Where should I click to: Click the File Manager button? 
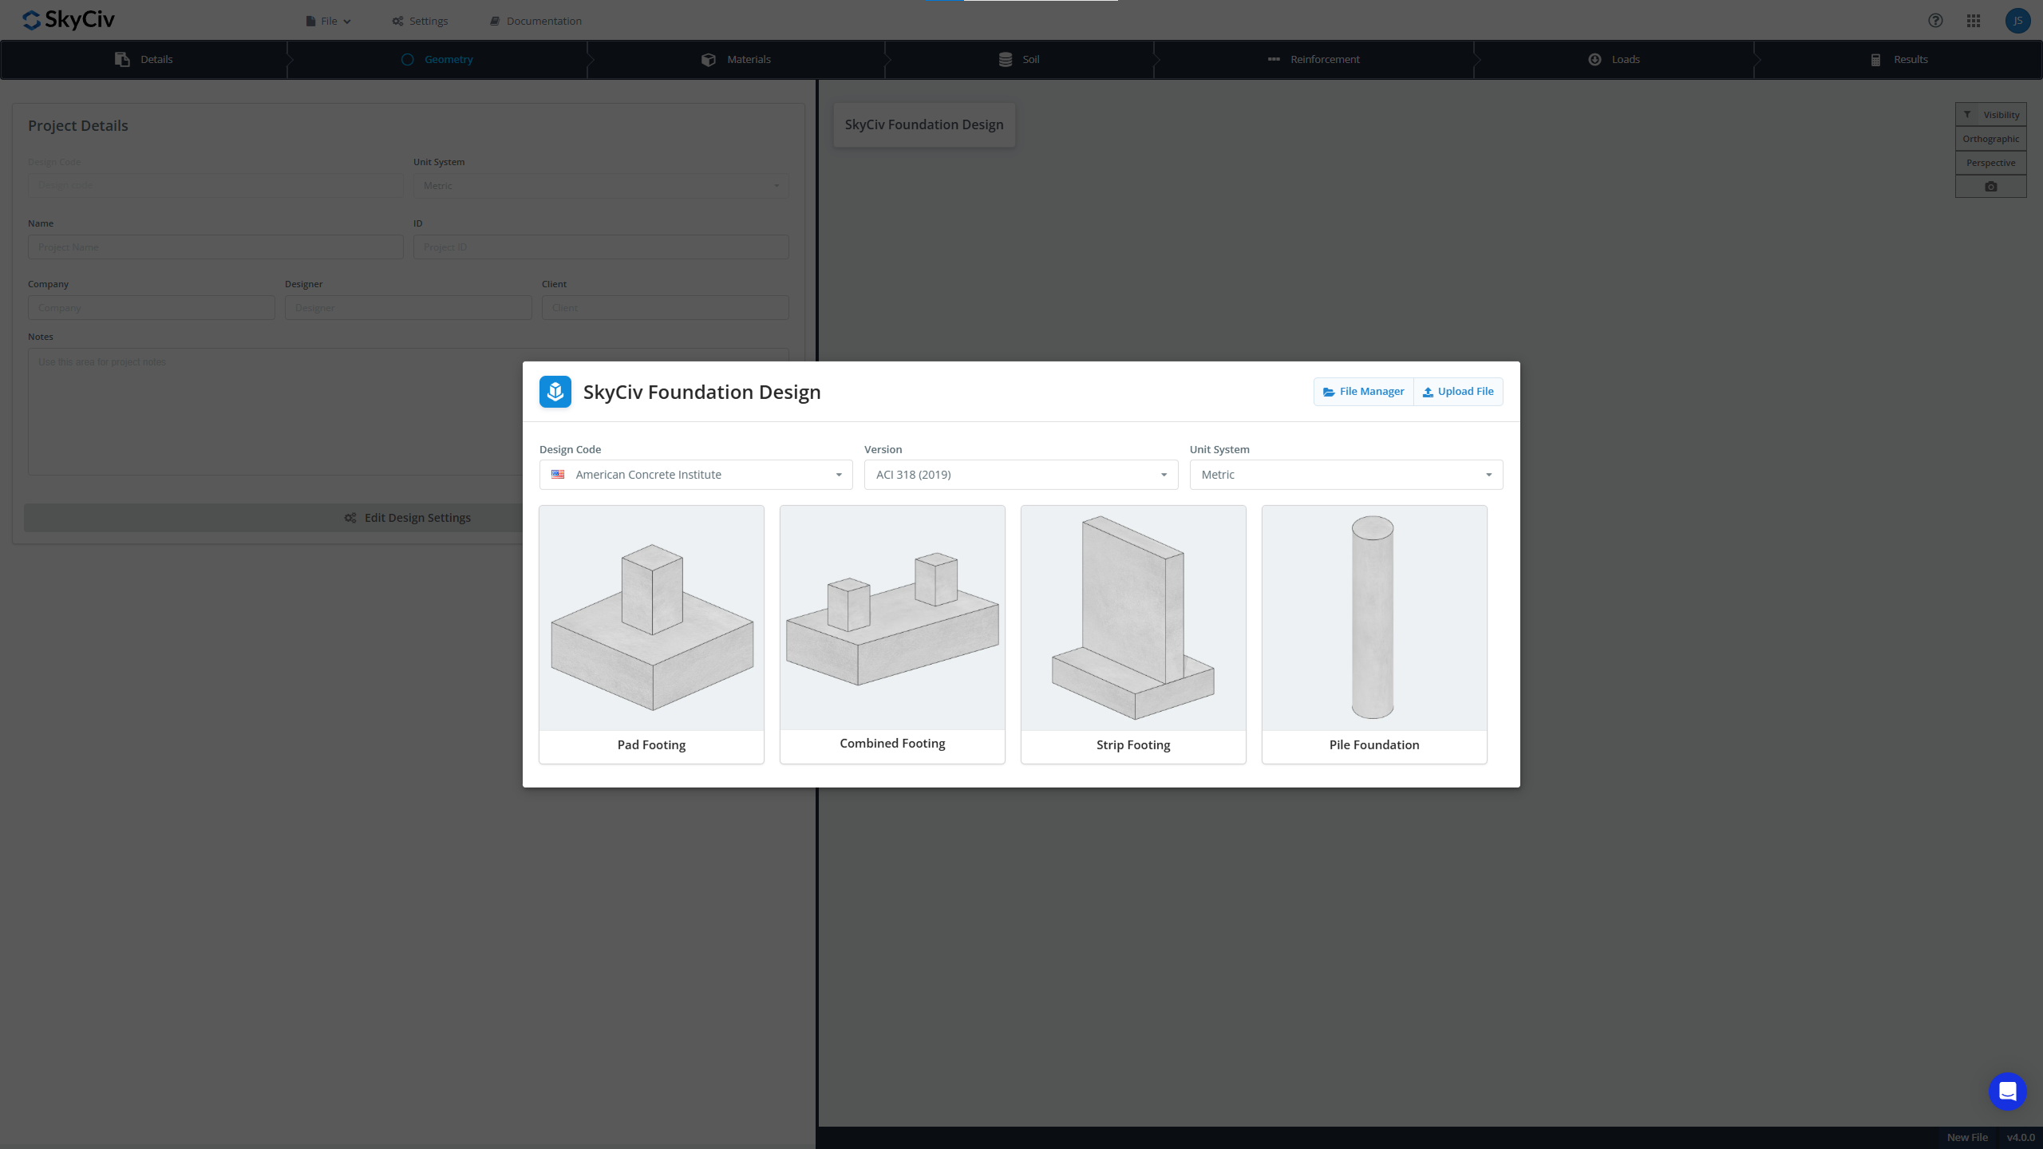tap(1364, 392)
